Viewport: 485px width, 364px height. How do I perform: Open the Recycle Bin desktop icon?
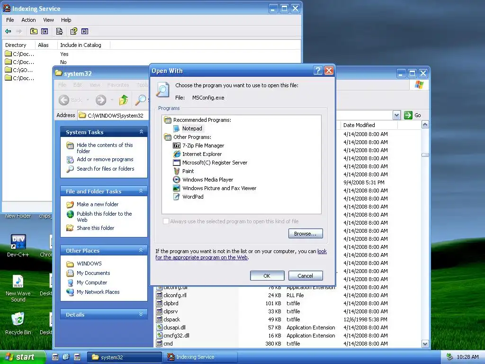pyautogui.click(x=18, y=323)
